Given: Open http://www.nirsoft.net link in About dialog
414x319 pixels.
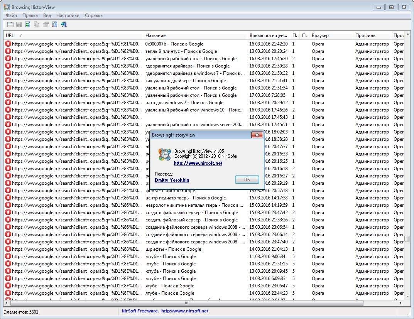Looking at the screenshot, I should click(198, 163).
